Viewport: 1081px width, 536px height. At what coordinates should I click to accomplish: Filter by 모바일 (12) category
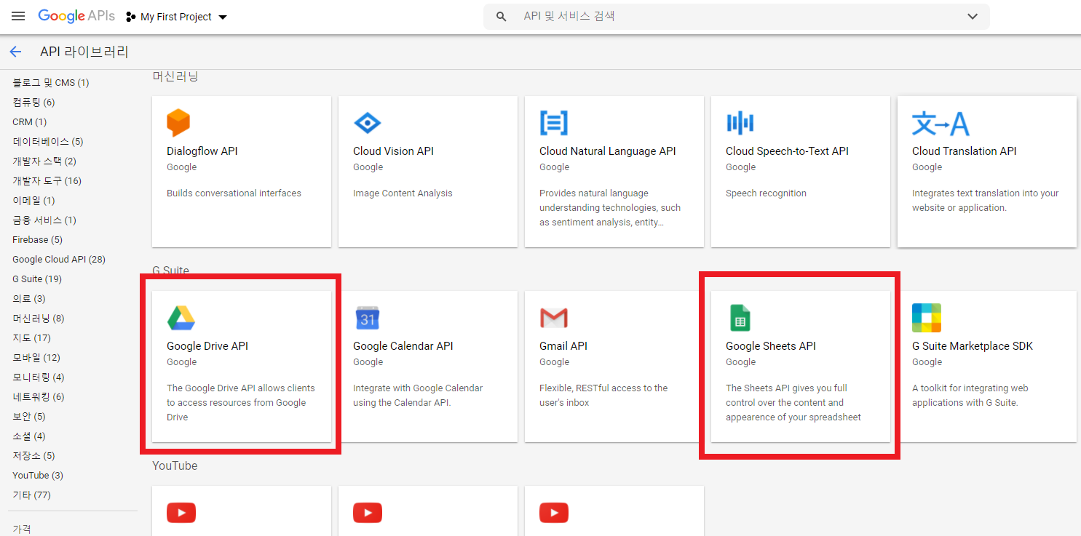tap(36, 358)
